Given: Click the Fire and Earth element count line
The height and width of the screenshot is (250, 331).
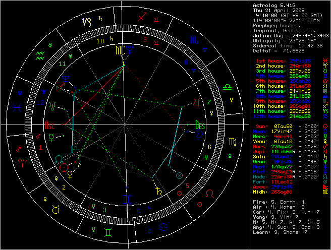Looking at the screenshot, I should [x=279, y=201].
